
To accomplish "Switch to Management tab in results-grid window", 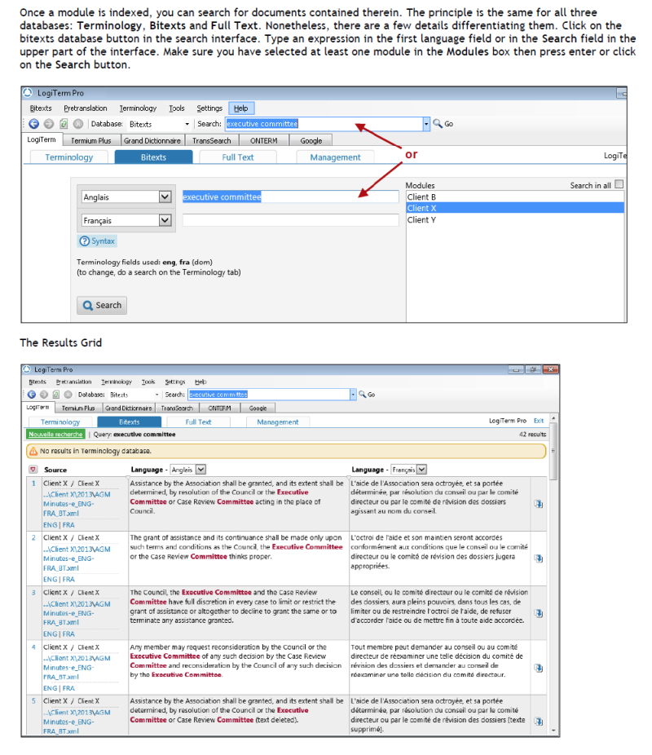I will pos(278,422).
